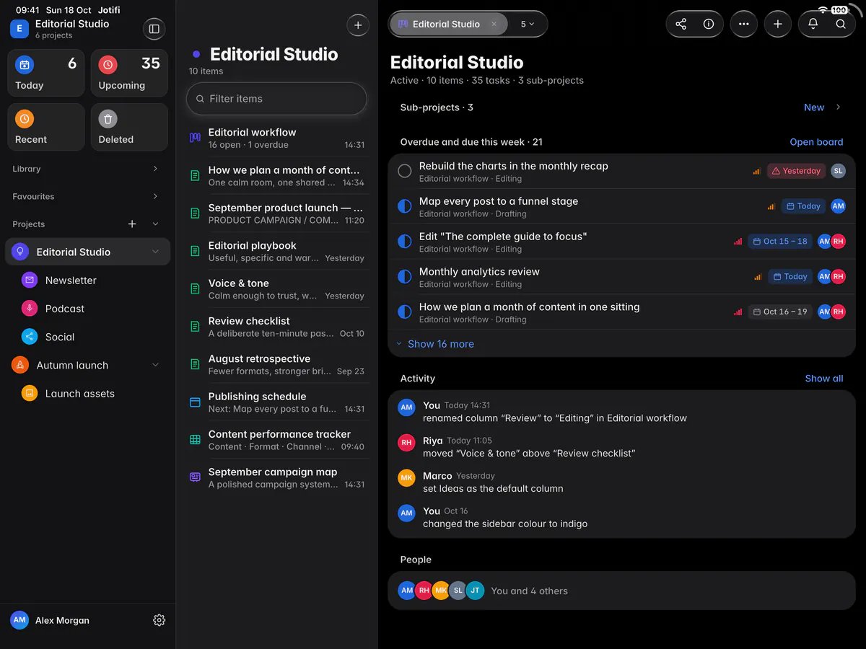Select the Autumn launch project
Screen dimensions: 866x649
pos(87,365)
